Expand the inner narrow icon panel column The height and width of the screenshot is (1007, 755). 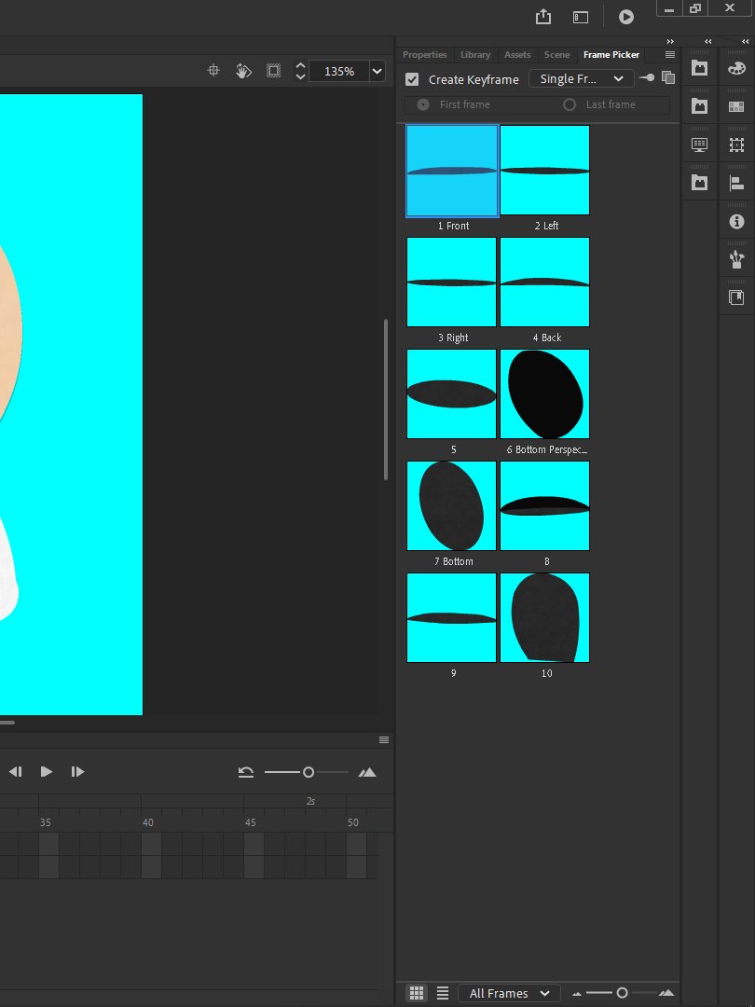708,42
